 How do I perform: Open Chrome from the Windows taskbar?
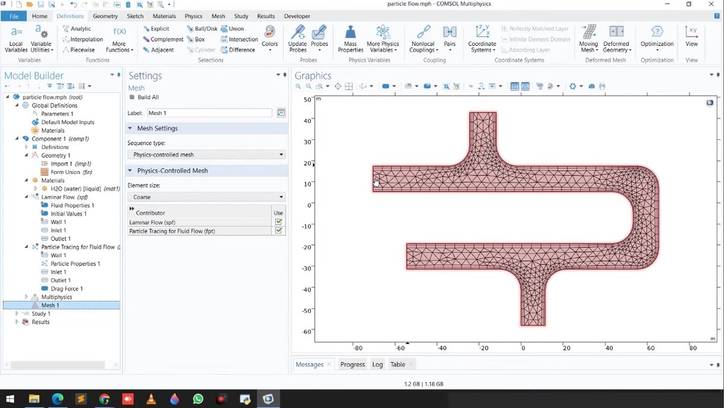(x=104, y=399)
